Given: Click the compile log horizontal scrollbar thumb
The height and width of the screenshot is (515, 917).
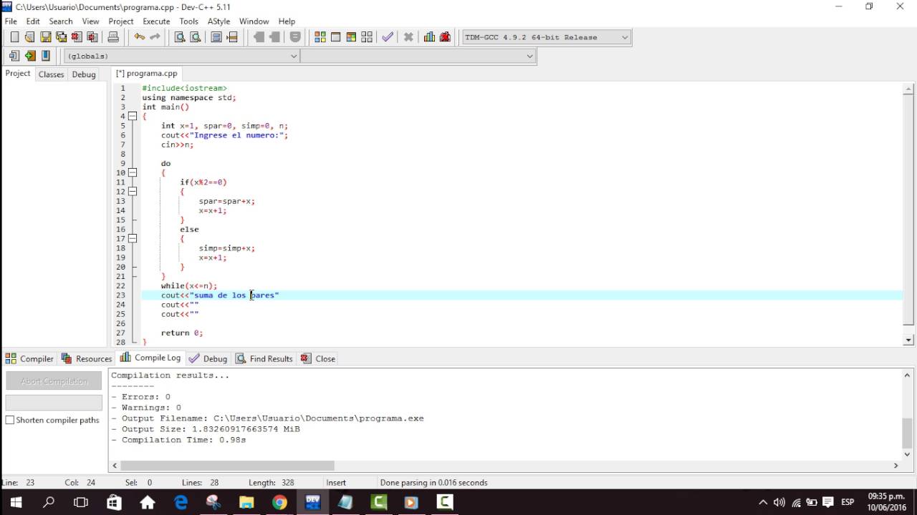Looking at the screenshot, I should (x=227, y=466).
